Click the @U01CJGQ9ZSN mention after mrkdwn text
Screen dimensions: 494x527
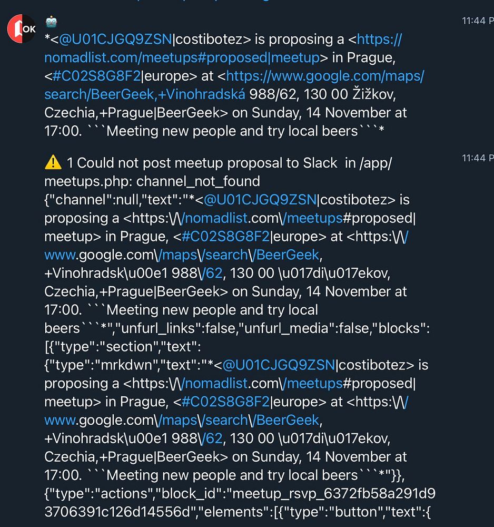point(279,365)
